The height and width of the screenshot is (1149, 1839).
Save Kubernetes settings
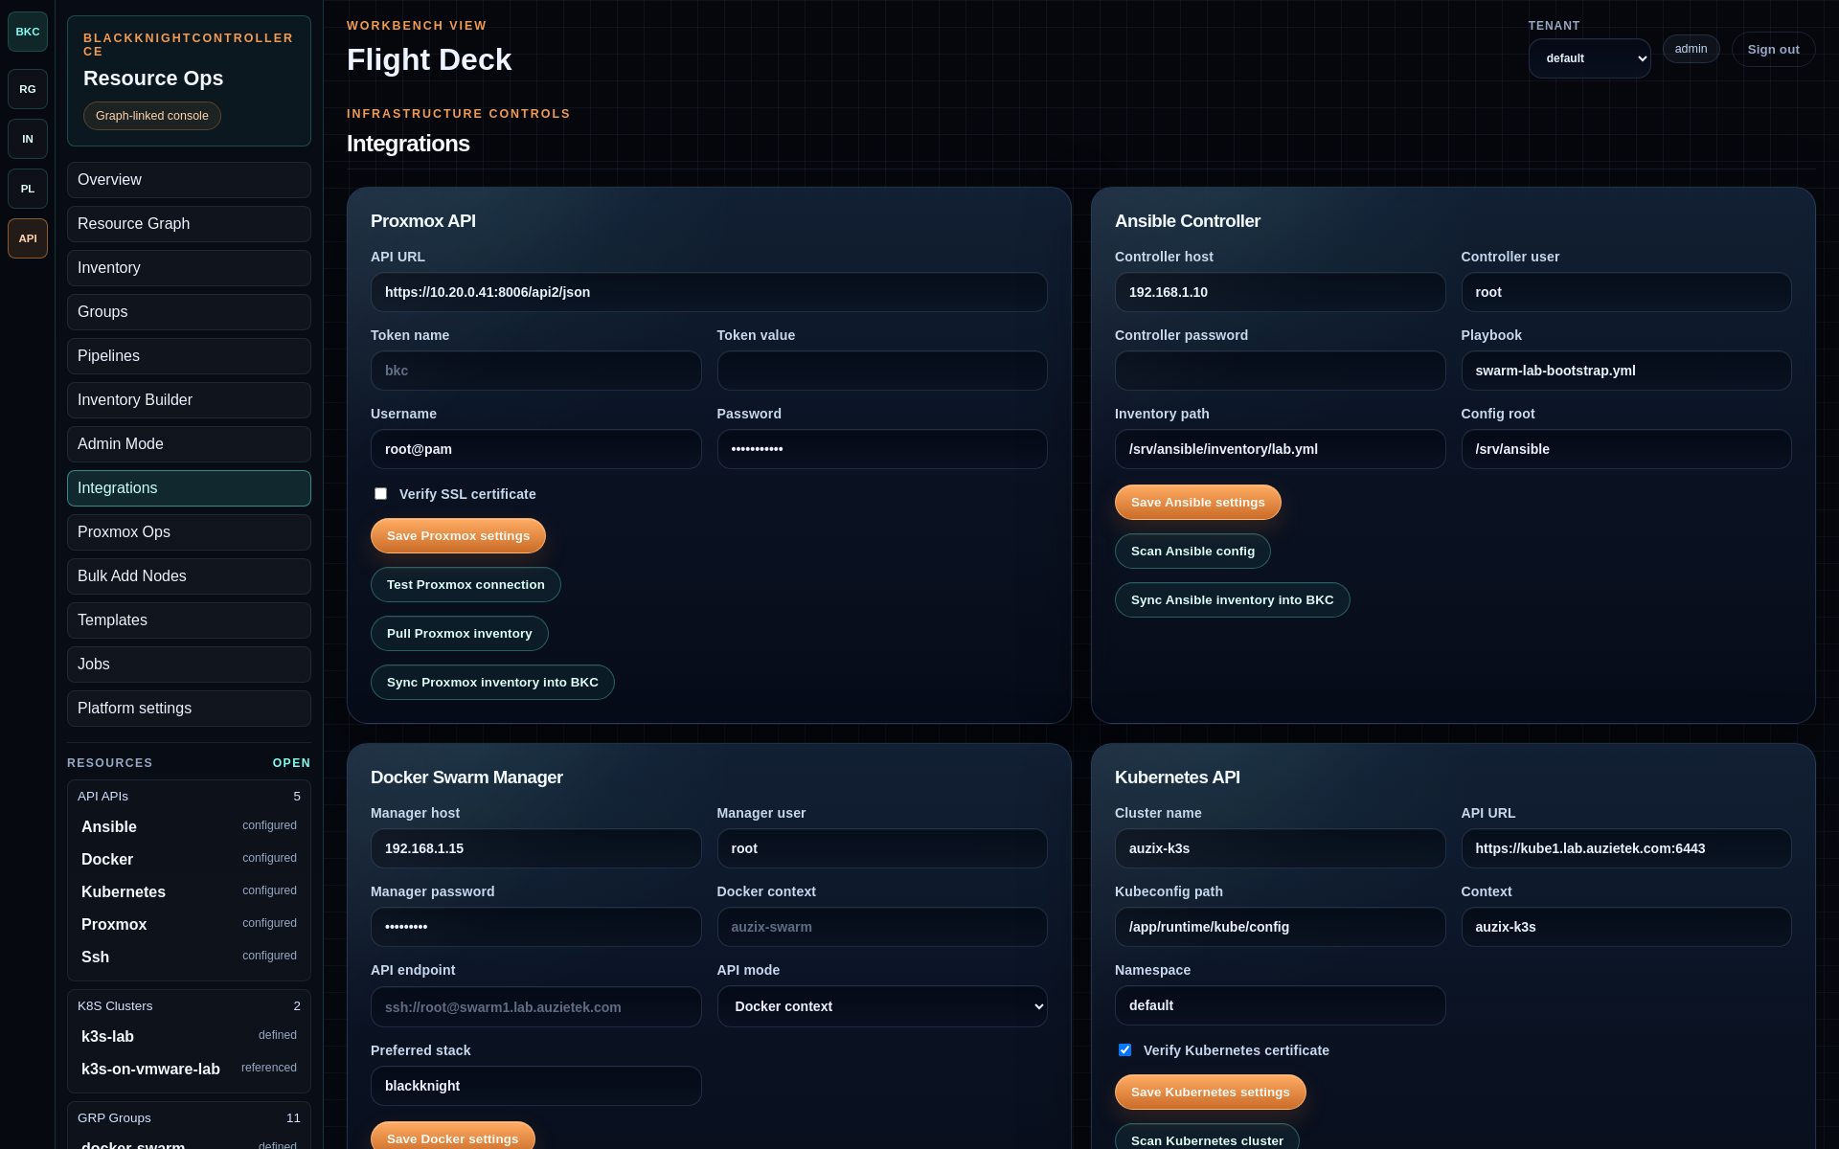click(x=1210, y=1093)
